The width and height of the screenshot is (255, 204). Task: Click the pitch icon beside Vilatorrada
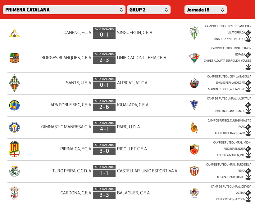(248, 33)
